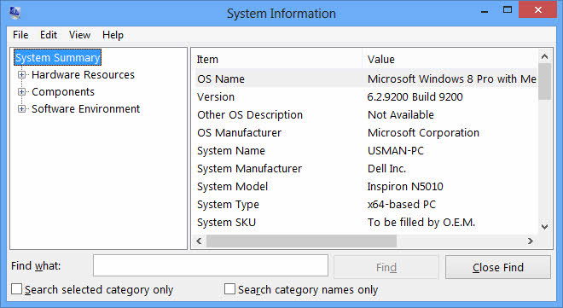Select System Summary in the tree
Screen dimensions: 563x308
(57, 57)
